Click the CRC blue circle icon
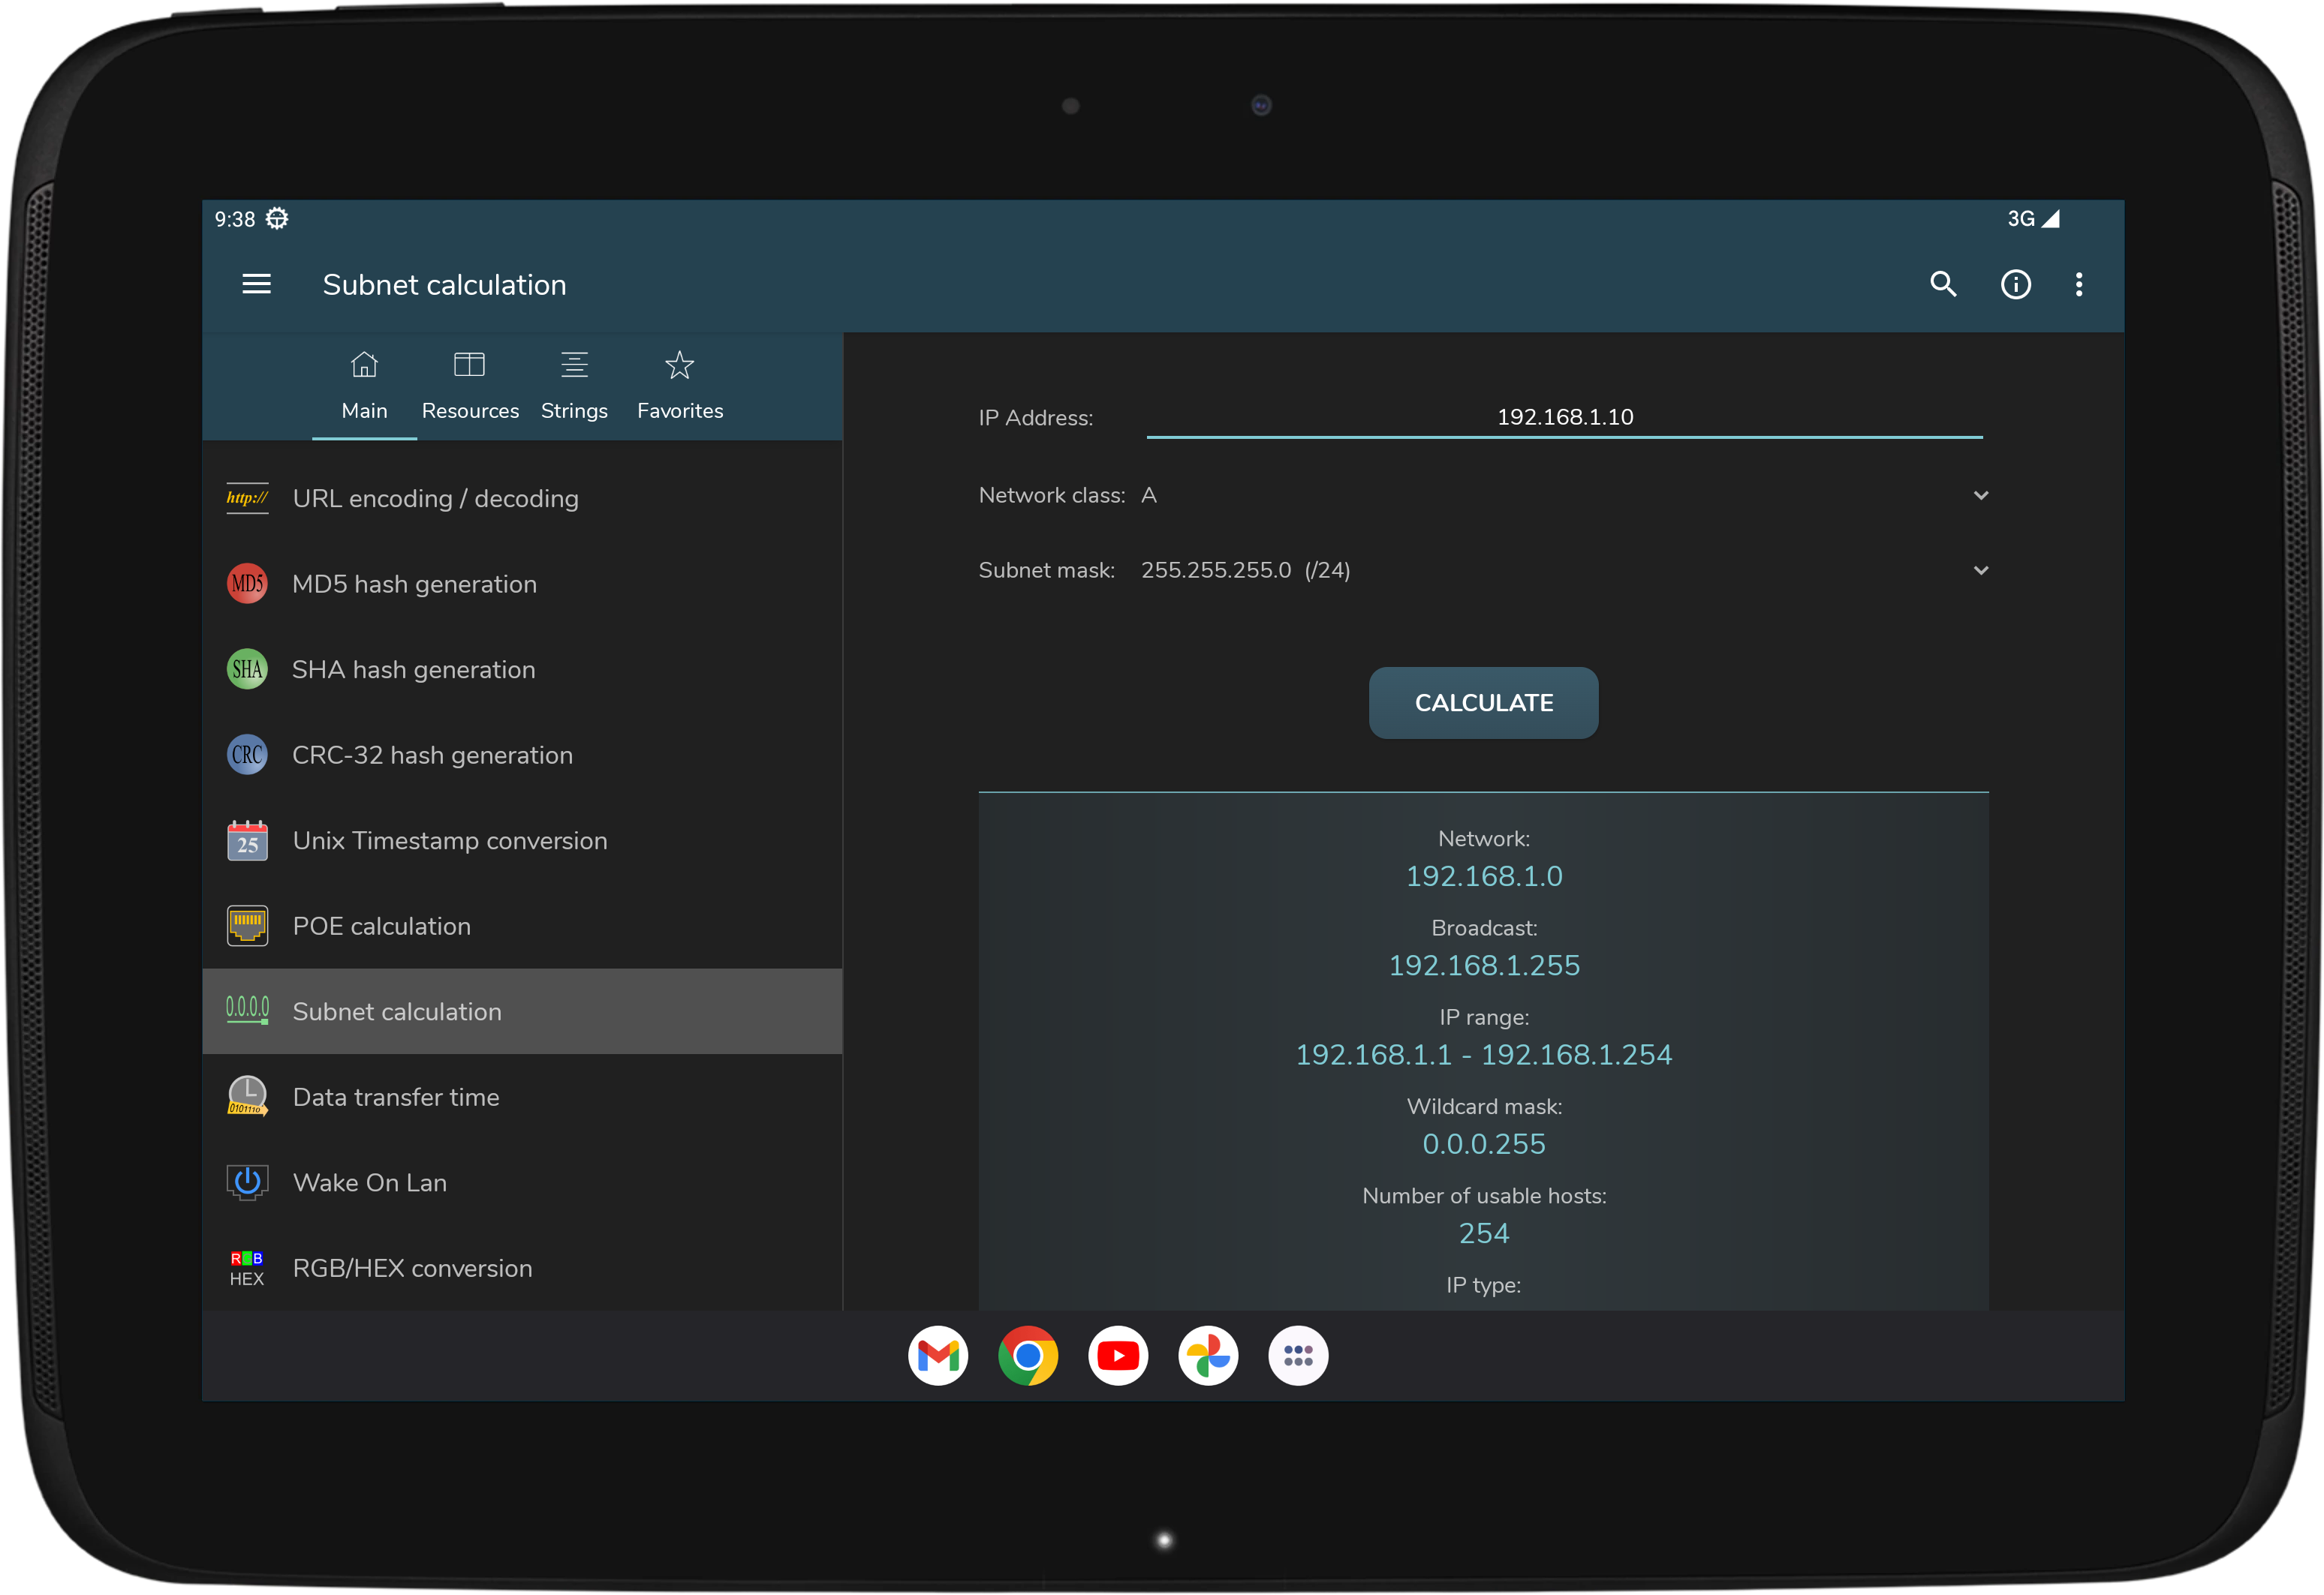2324x1595 pixels. [247, 755]
